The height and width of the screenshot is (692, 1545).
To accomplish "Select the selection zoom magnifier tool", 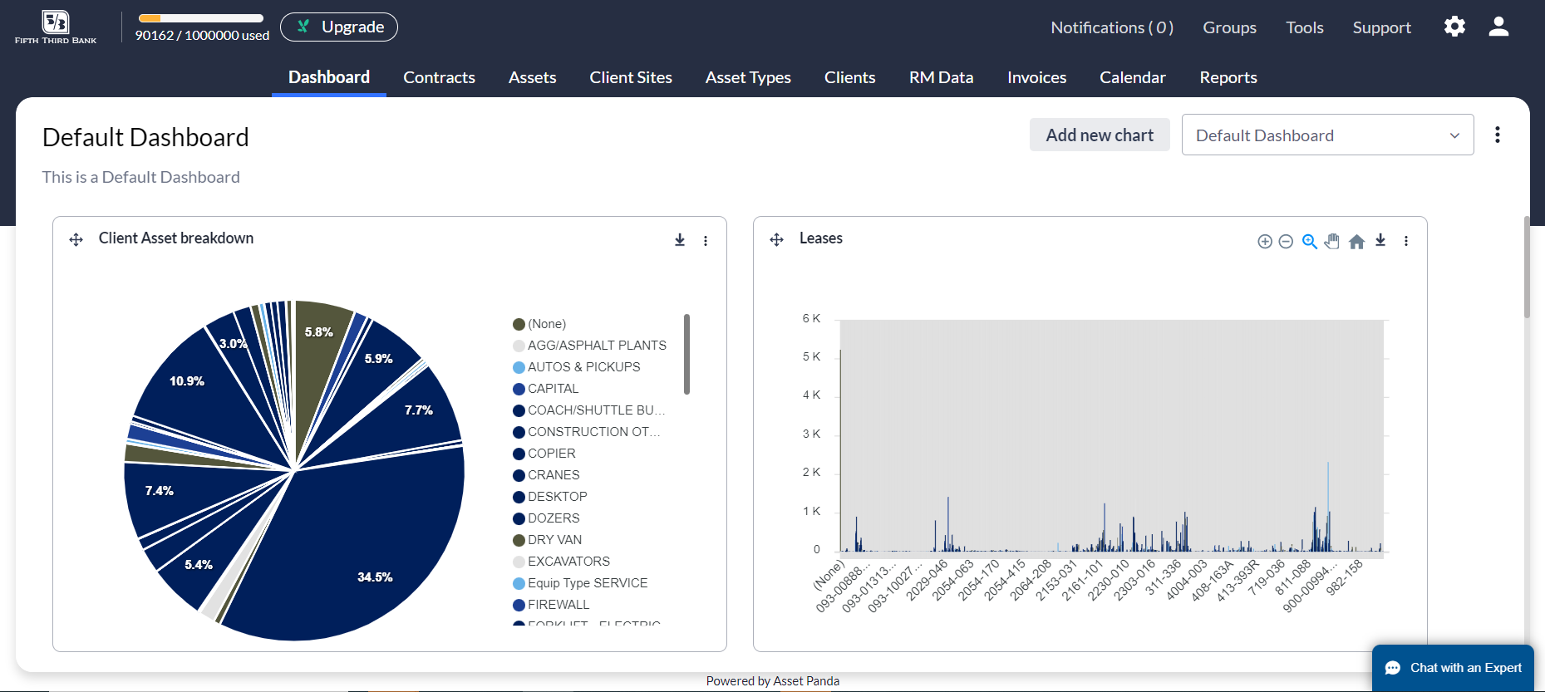I will click(1309, 242).
